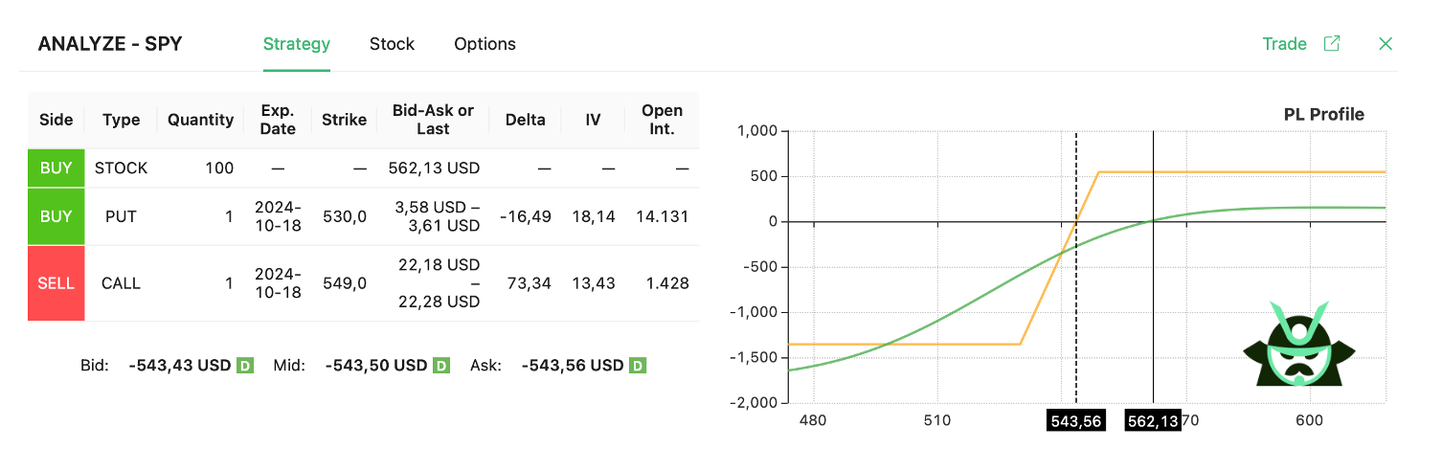Click the D badge beside Mid price
This screenshot has width=1442, height=471.
441,366
